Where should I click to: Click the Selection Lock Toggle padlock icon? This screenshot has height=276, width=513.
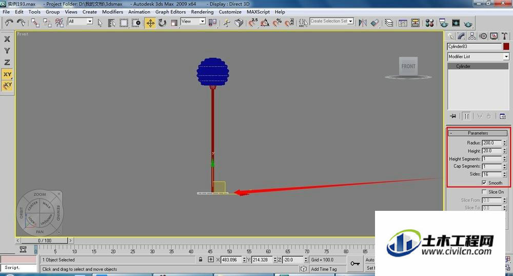coord(200,259)
